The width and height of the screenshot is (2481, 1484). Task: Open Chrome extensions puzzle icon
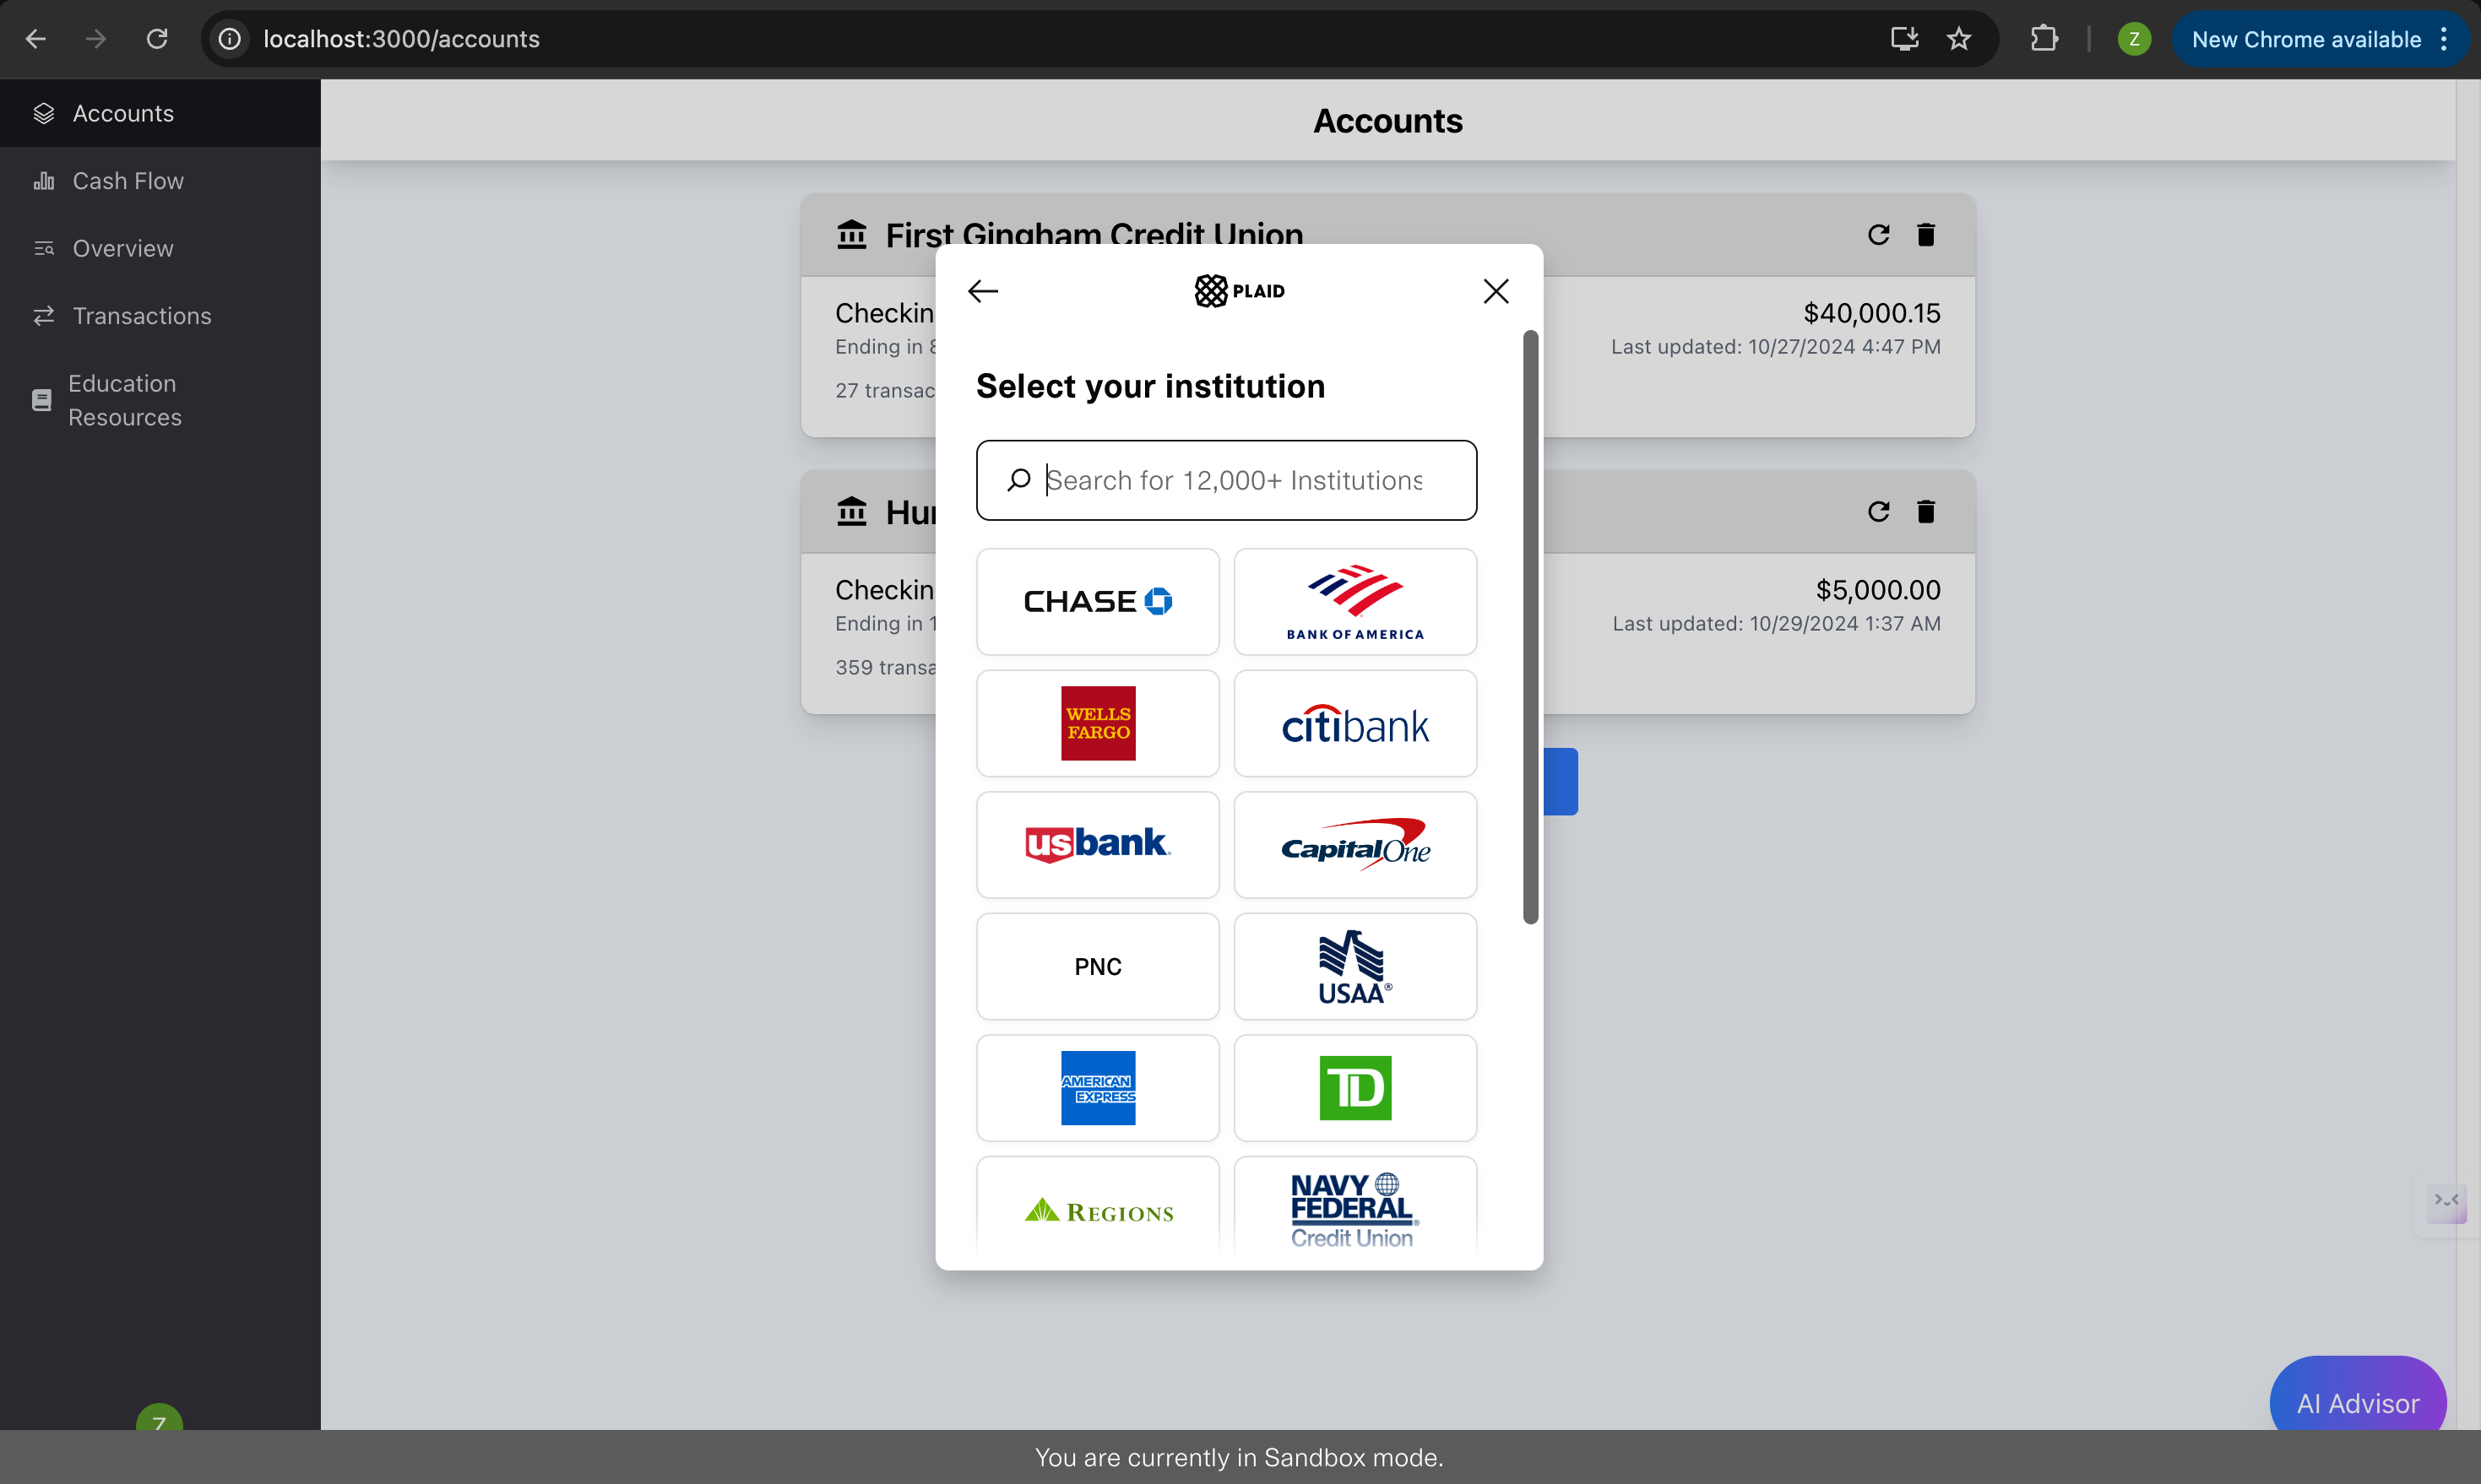point(2043,39)
